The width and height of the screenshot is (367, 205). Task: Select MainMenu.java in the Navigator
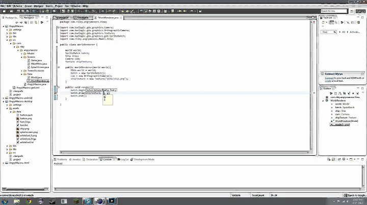tap(39, 64)
